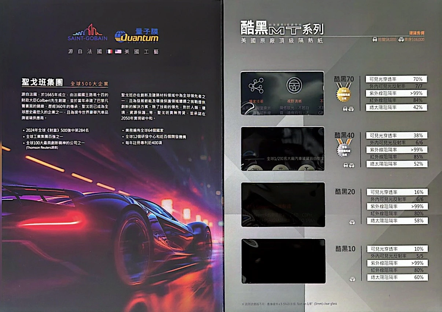Click the 車身$16,000 price
The width and height of the screenshot is (442, 312).
pyautogui.click(x=415, y=39)
